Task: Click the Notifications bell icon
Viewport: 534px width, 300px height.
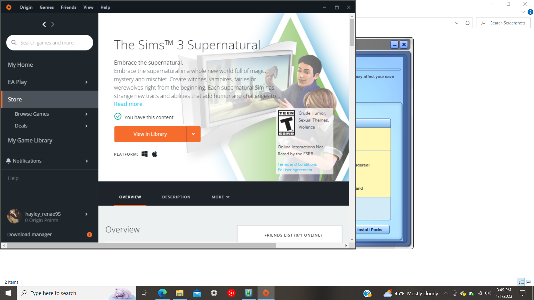Action: click(8, 161)
